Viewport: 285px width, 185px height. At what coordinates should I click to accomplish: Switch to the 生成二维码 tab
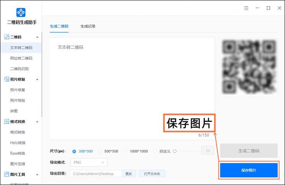[59, 26]
